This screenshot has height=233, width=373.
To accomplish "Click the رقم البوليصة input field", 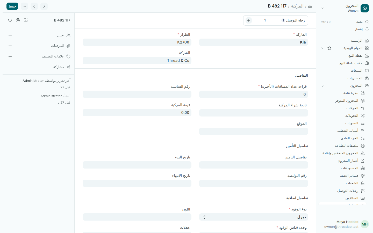I will [254, 183].
